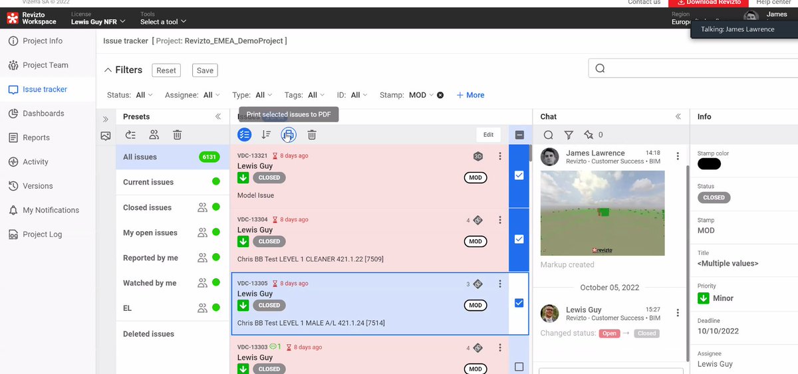Check issue VDC-13303 checkbox
This screenshot has width=798, height=374.
tap(519, 367)
